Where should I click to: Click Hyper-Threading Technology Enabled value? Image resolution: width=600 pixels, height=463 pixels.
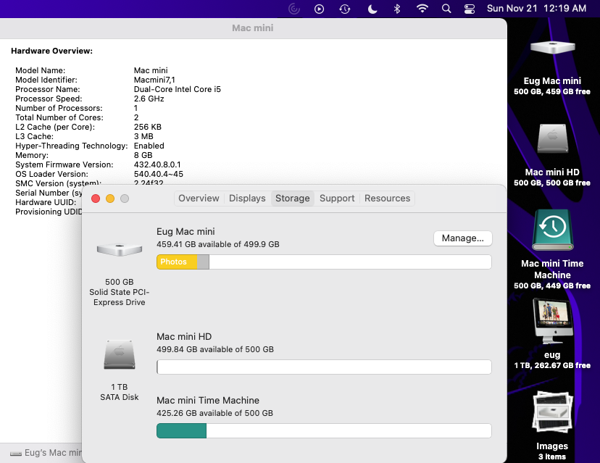(149, 146)
